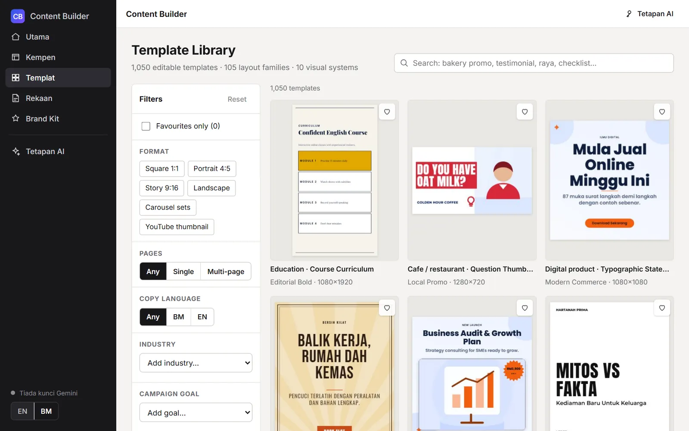Toggle the Portrait 4:5 format filter
This screenshot has height=431, width=689.
coord(212,169)
